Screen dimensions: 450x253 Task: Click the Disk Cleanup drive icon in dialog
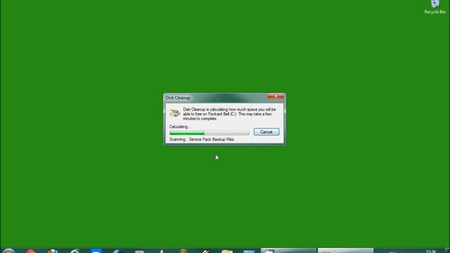coord(174,112)
